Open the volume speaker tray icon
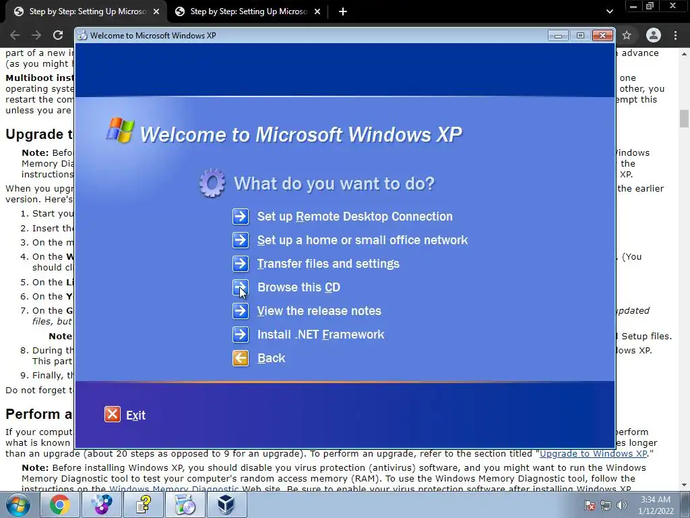The image size is (690, 518). tap(622, 505)
